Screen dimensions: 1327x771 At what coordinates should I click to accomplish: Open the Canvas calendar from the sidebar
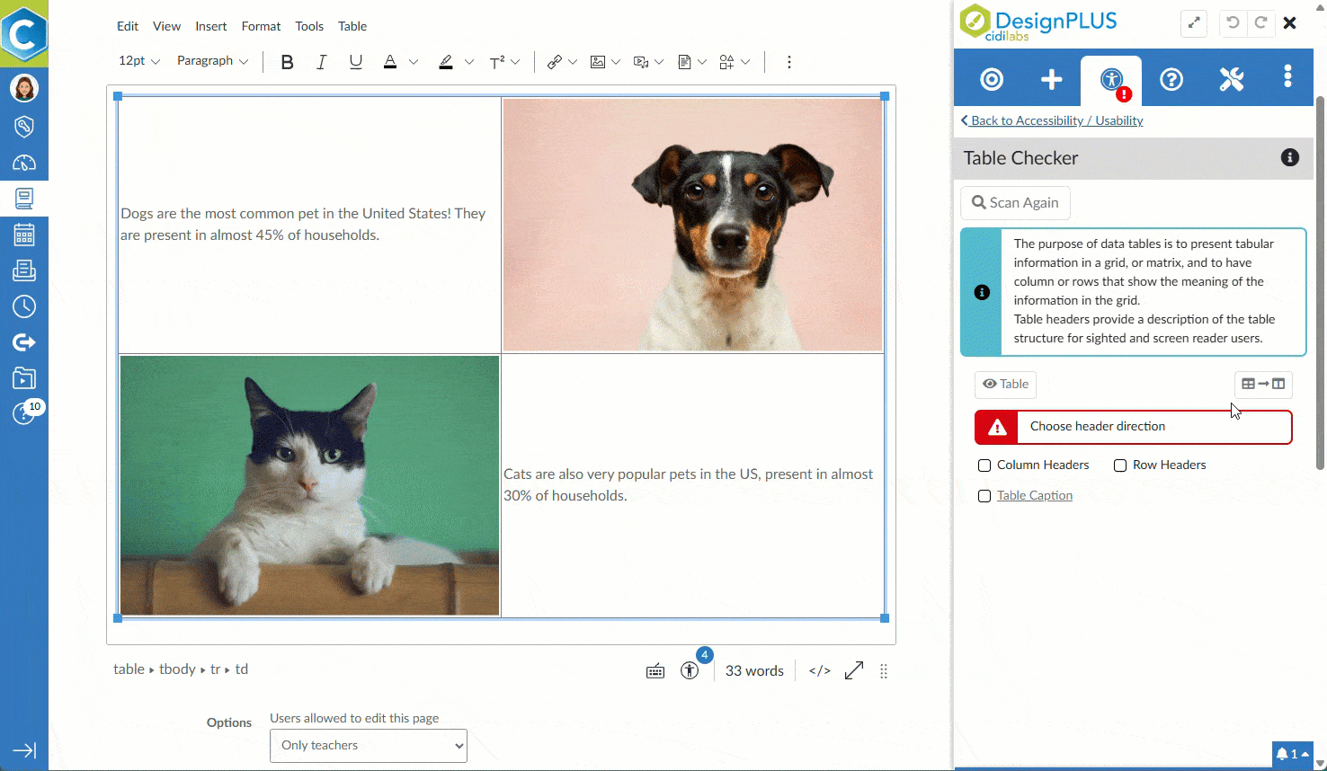coord(24,235)
